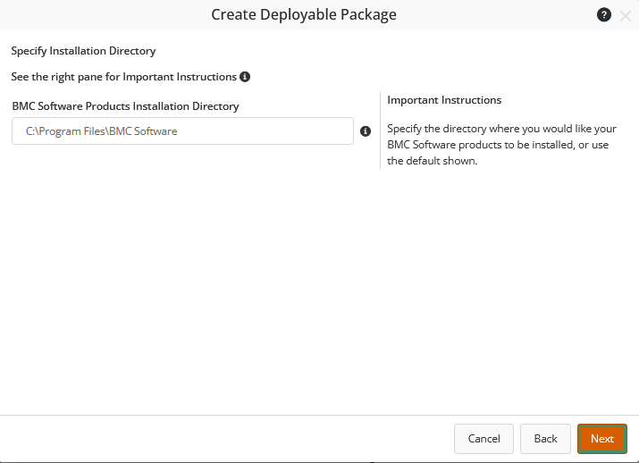Image resolution: width=639 pixels, height=463 pixels.
Task: Select the Specify Installation Directory heading
Action: (x=83, y=51)
